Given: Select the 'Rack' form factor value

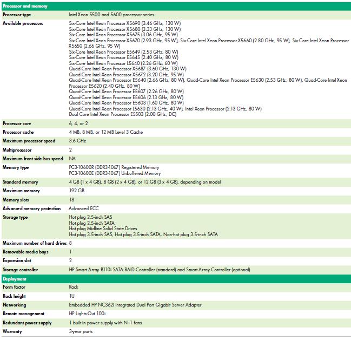Looking at the screenshot, I should click(x=74, y=287).
